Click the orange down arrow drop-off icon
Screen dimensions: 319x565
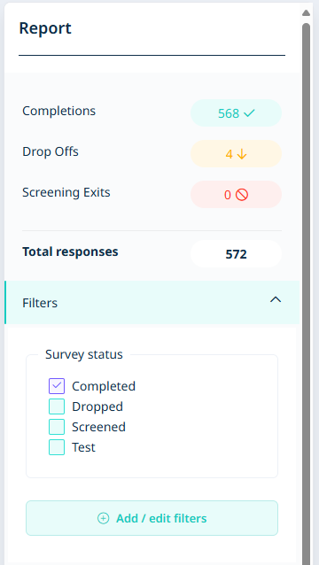click(242, 154)
